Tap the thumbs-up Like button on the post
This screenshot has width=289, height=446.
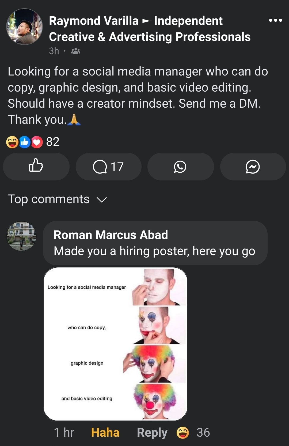point(36,167)
